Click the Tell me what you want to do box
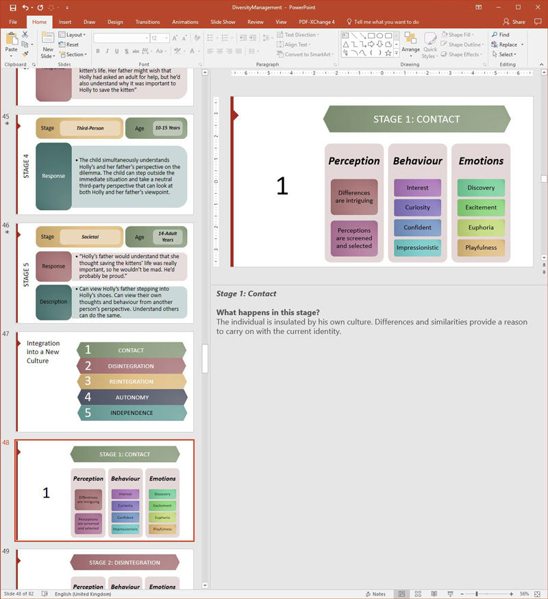This screenshot has height=599, width=548. 382,22
